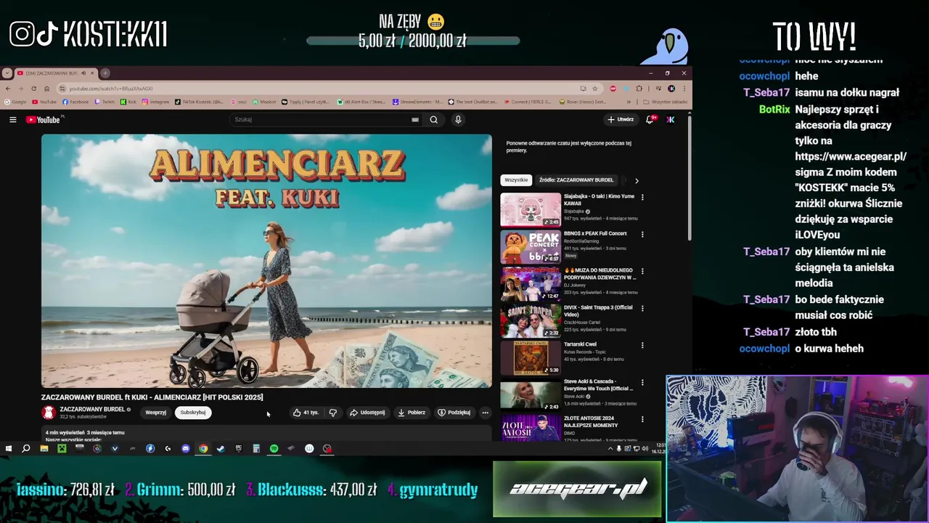This screenshot has width=929, height=523.
Task: Open Slajabajka O tak! Kimo Yume thumbnail
Action: [x=531, y=210]
